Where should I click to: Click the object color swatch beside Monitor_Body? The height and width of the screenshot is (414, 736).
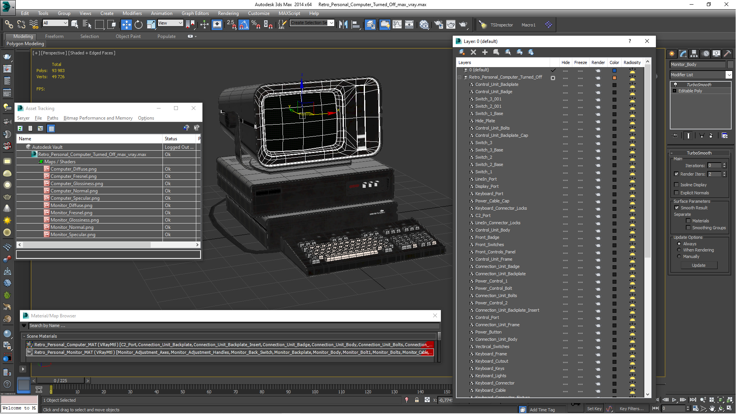pyautogui.click(x=730, y=64)
